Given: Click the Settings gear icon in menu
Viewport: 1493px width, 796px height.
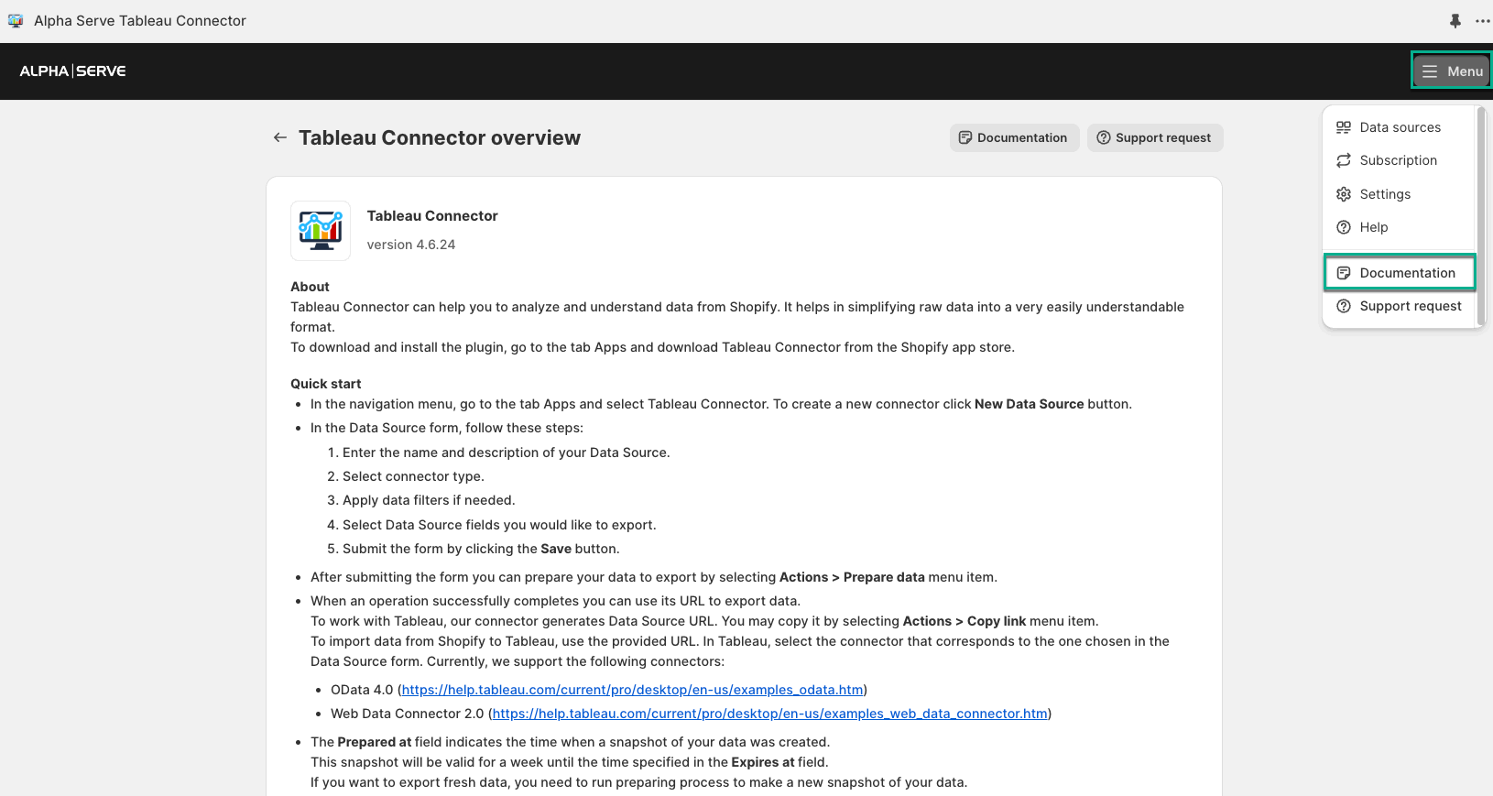Looking at the screenshot, I should [1344, 194].
